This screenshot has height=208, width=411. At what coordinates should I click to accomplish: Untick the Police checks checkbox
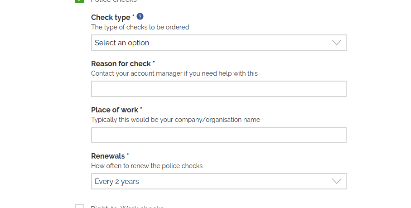(80, 1)
